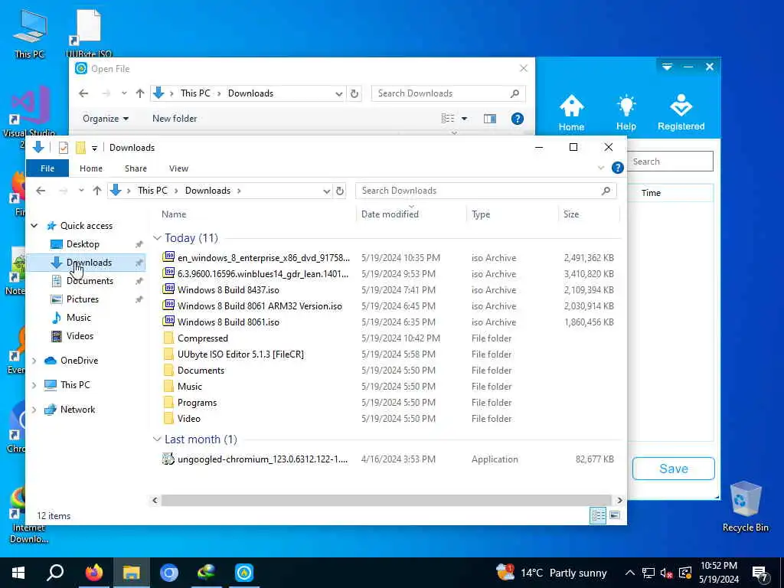The height and width of the screenshot is (588, 784).
Task: Go up to parent folder in Explorer
Action: click(x=97, y=191)
